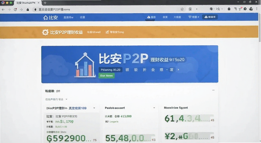261x143 pixels.
Task: Click the house-and-bar-chart logo in the hero banner
Action: [x=85, y=65]
